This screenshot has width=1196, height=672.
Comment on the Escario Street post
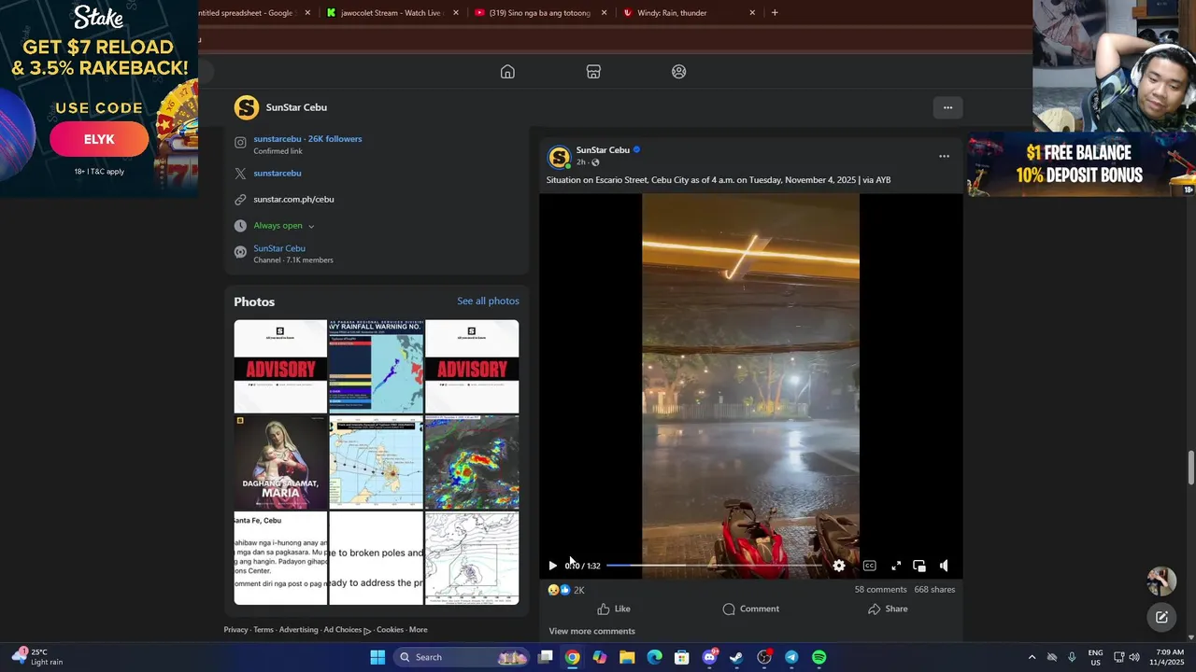750,609
